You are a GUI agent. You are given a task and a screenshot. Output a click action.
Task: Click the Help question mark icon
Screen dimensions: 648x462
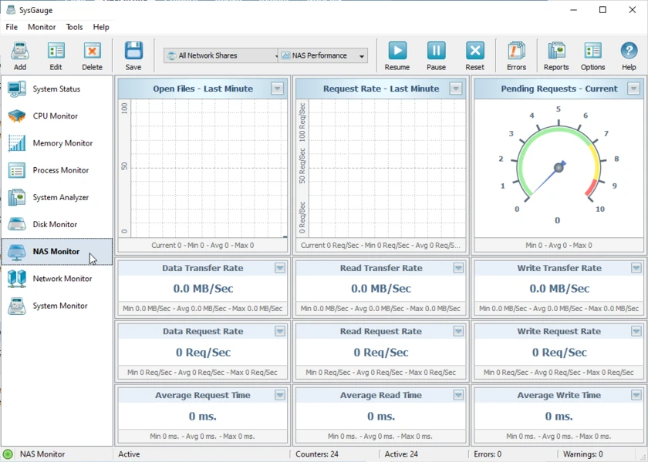[629, 55]
